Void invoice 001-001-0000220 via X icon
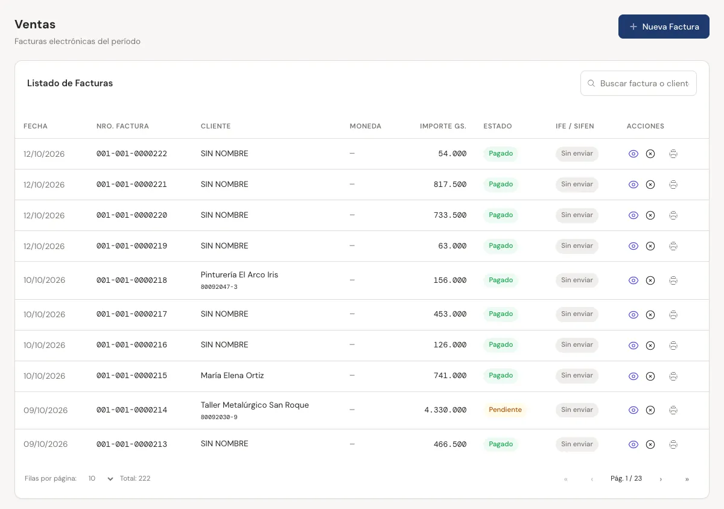The image size is (724, 509). point(650,215)
